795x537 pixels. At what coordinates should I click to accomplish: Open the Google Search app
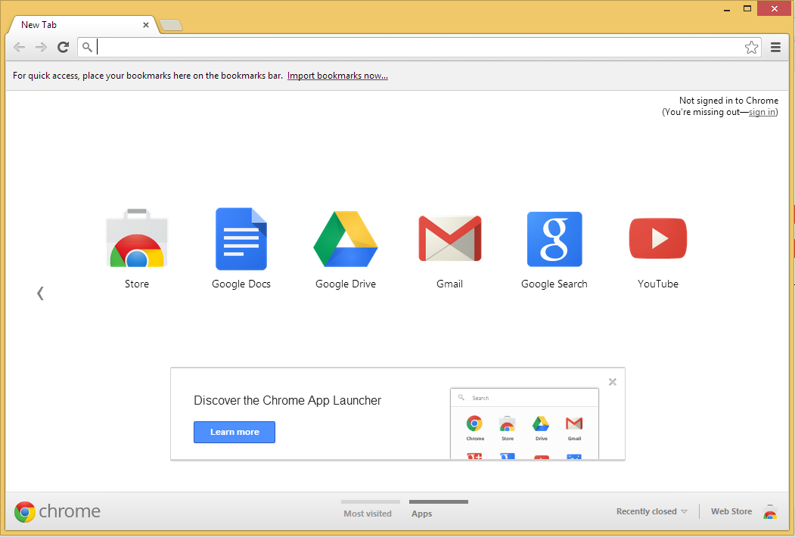(x=554, y=239)
